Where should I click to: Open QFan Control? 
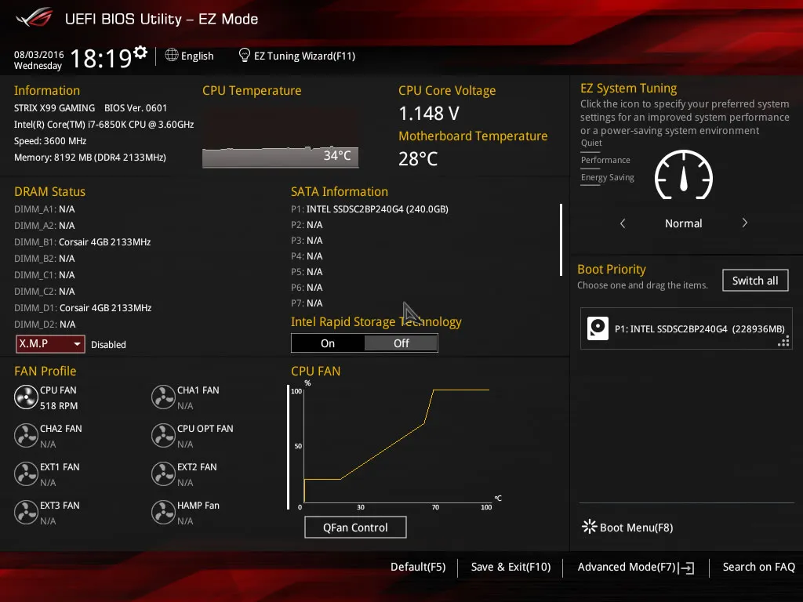355,528
